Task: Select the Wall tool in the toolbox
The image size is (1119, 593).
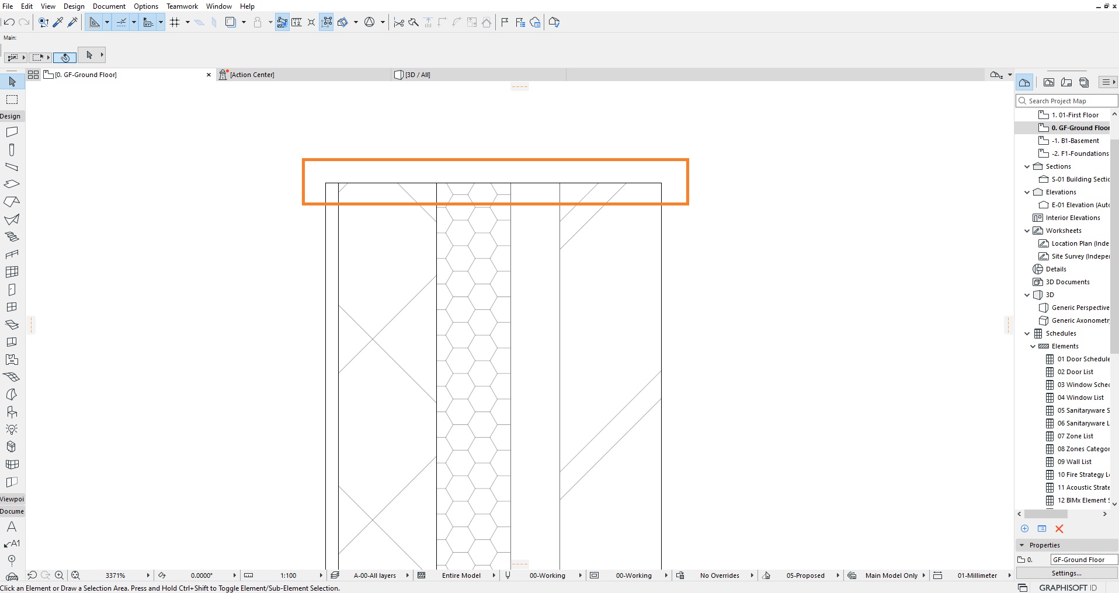Action: click(x=12, y=131)
